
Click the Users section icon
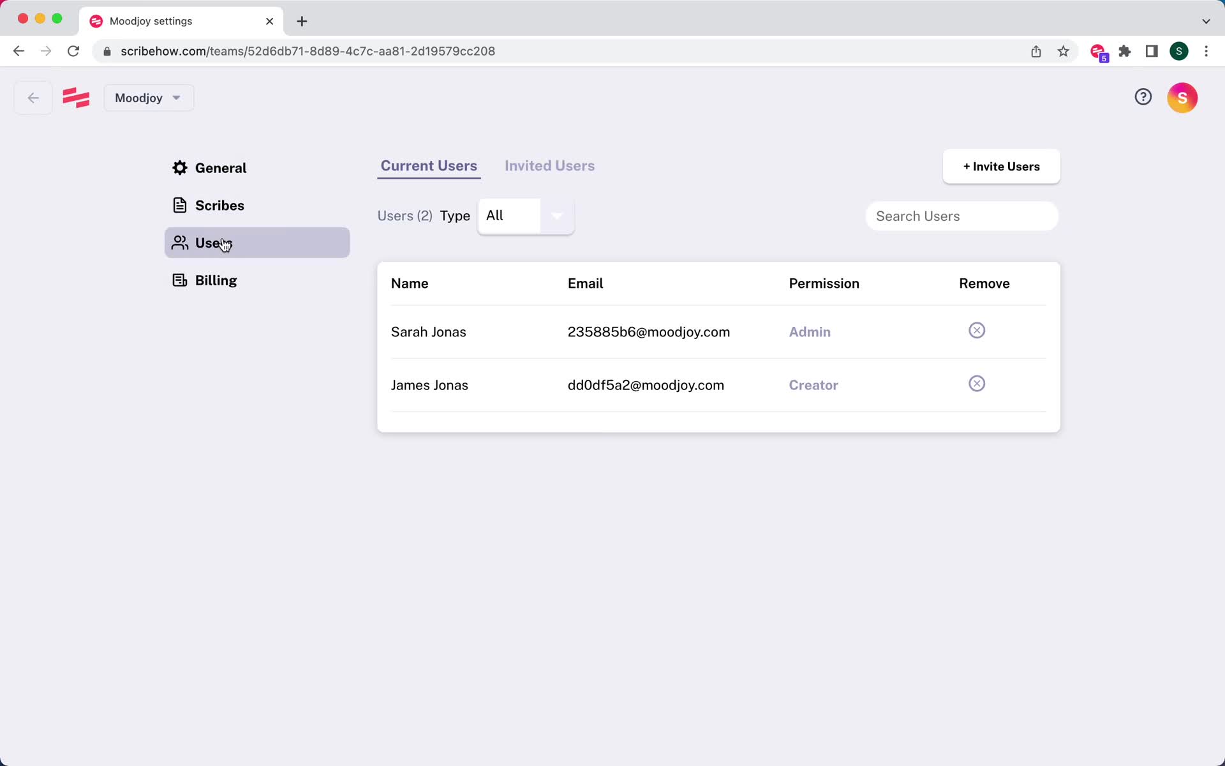pos(180,243)
